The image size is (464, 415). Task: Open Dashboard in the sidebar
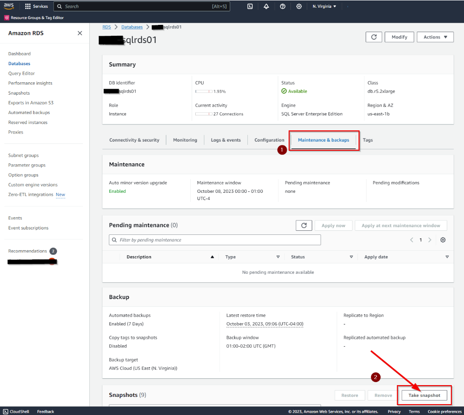pos(19,54)
